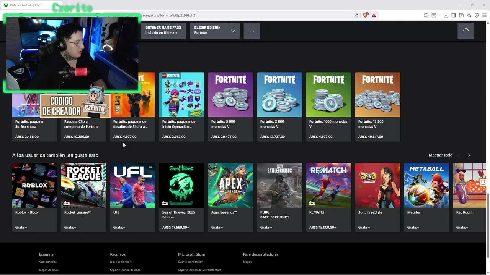
Task: Open the Brave Wallet icon
Action: tap(461, 15)
